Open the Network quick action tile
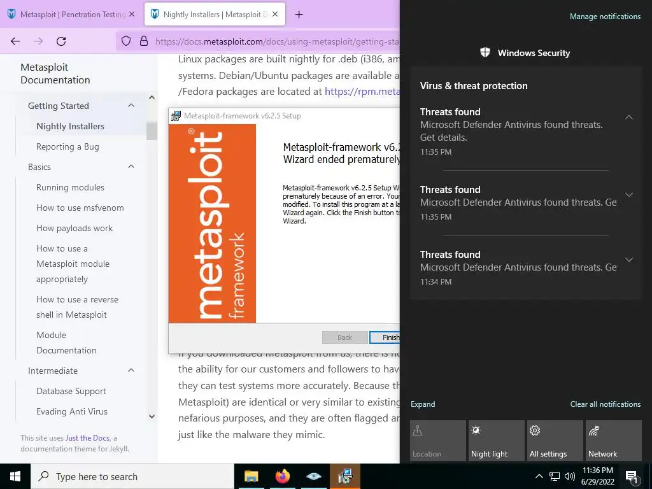Screen dimensions: 652x489 (614, 440)
